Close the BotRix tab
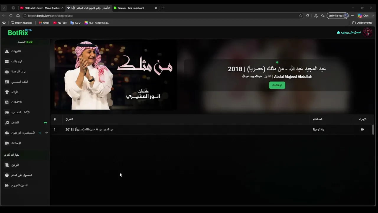 pyautogui.click(x=109, y=8)
